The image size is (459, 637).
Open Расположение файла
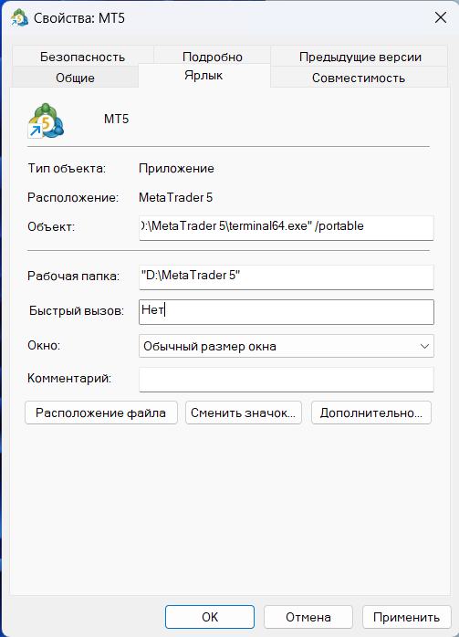101,412
